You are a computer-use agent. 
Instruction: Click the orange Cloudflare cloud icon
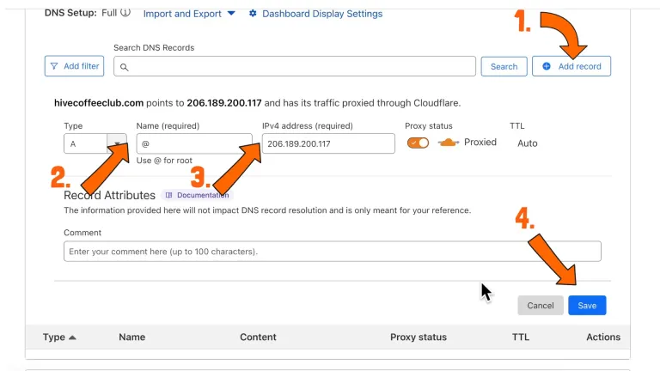pos(448,143)
